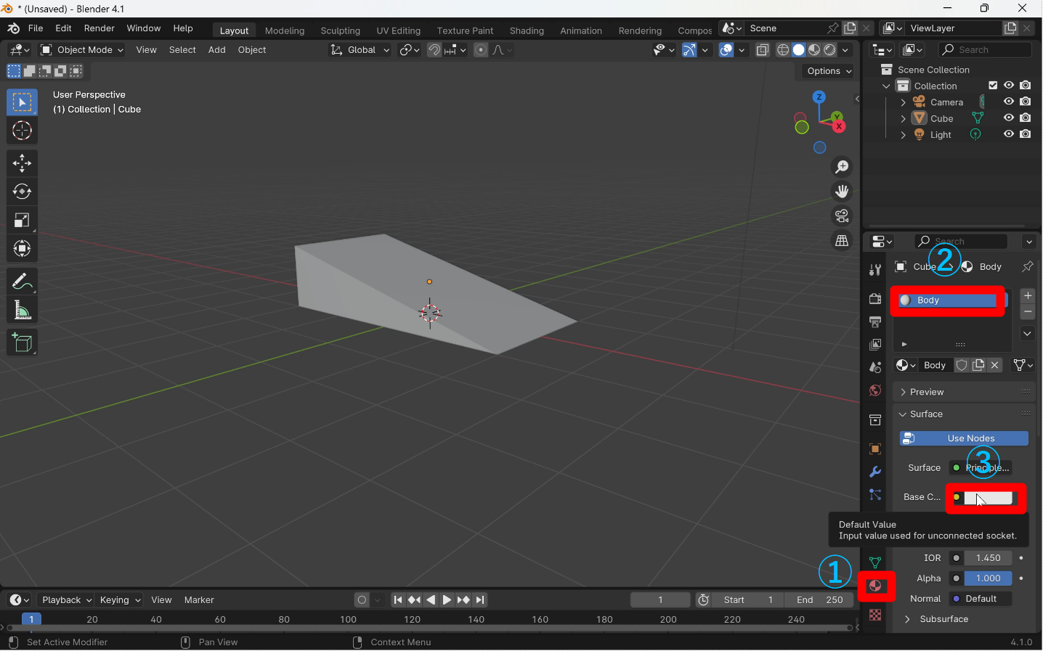The height and width of the screenshot is (651, 1043).
Task: Open the File menu
Action: click(36, 28)
